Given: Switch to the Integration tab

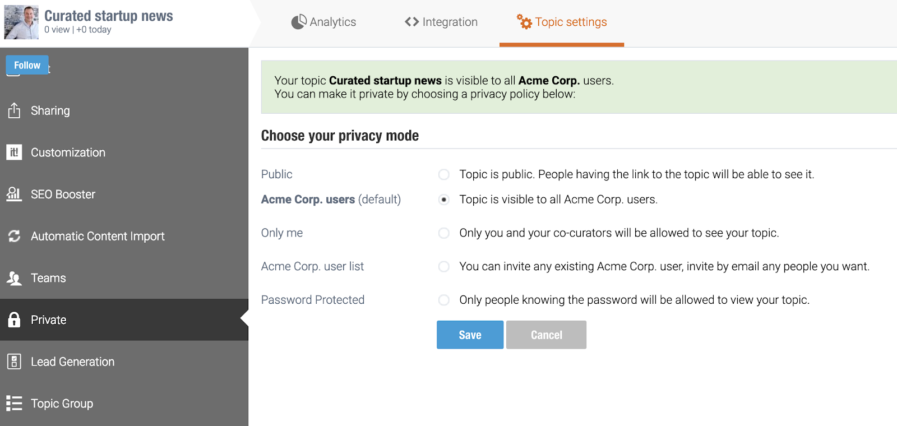Looking at the screenshot, I should point(441,22).
